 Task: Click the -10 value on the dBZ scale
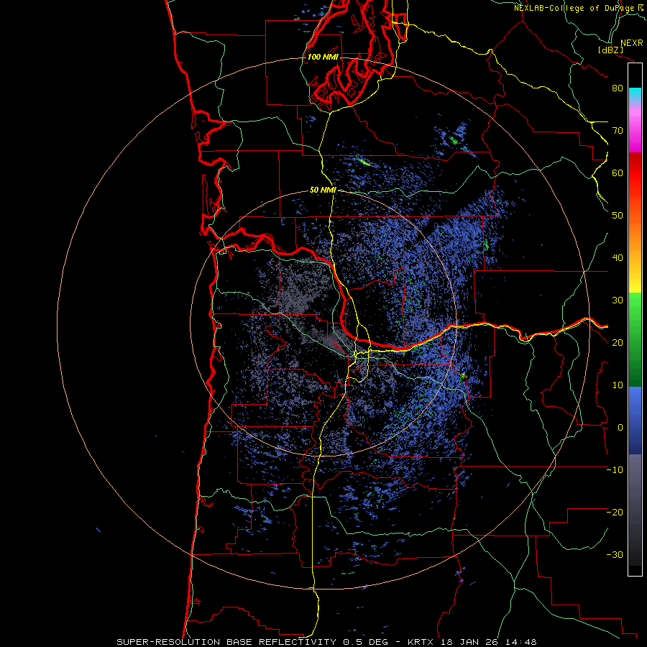pyautogui.click(x=615, y=470)
